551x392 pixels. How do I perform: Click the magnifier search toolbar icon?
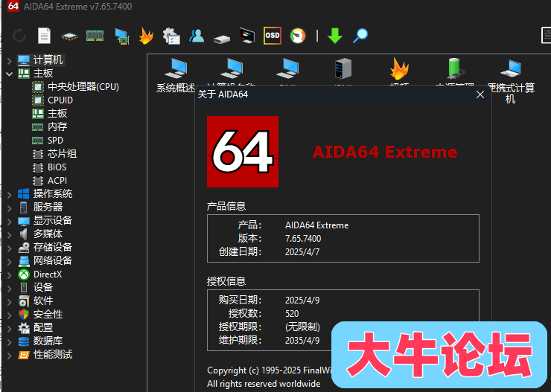pyautogui.click(x=360, y=36)
